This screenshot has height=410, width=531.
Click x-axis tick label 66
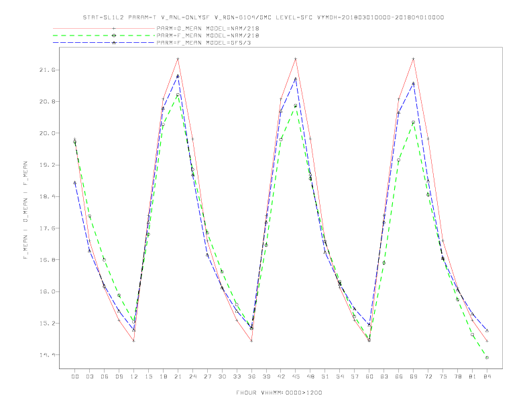pos(399,377)
